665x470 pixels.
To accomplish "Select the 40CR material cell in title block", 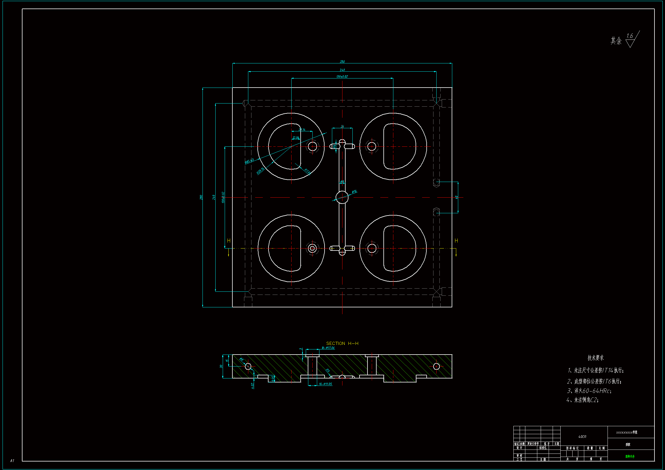I will coord(582,437).
